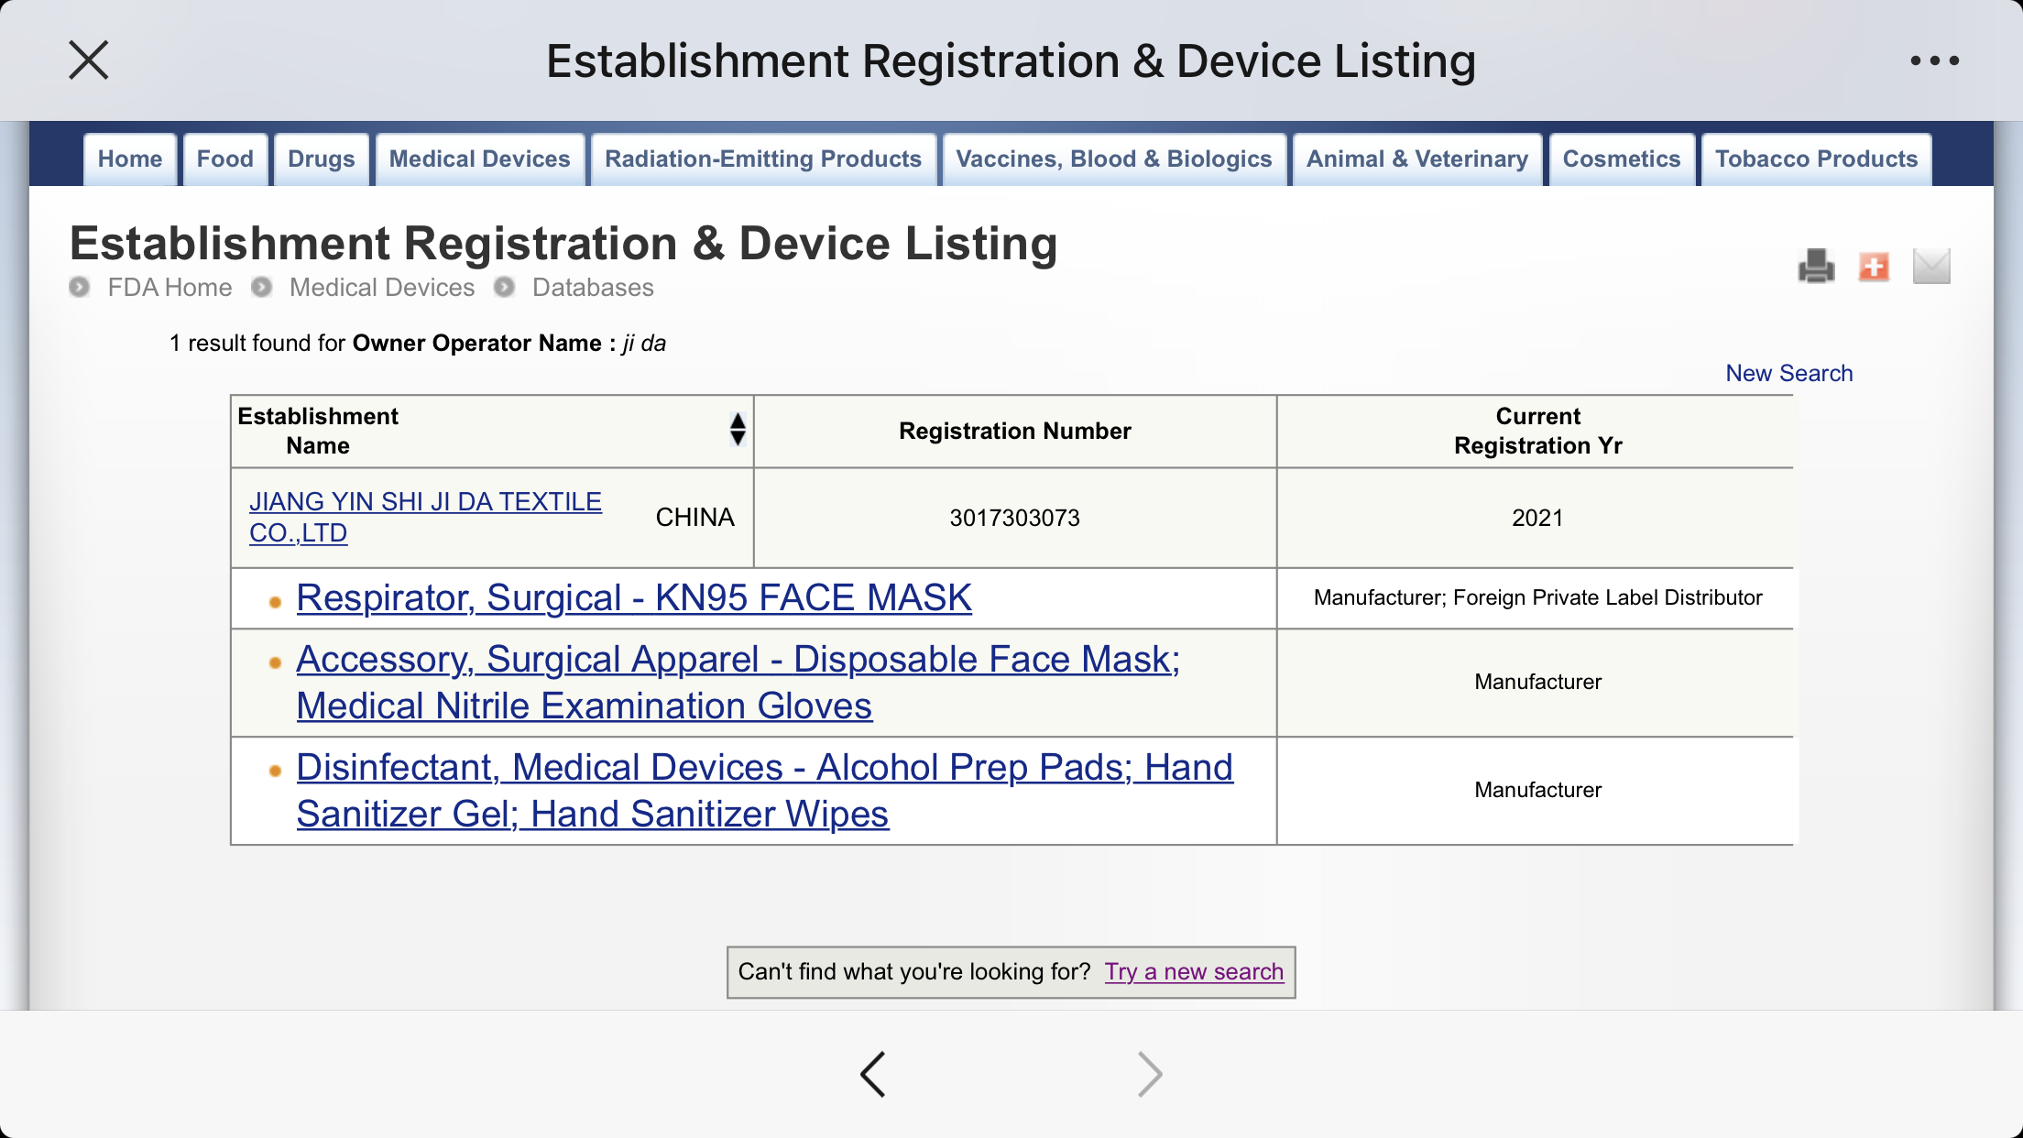Viewport: 2023px width, 1138px height.
Task: Go forward with the right chevron
Action: [x=1150, y=1074]
